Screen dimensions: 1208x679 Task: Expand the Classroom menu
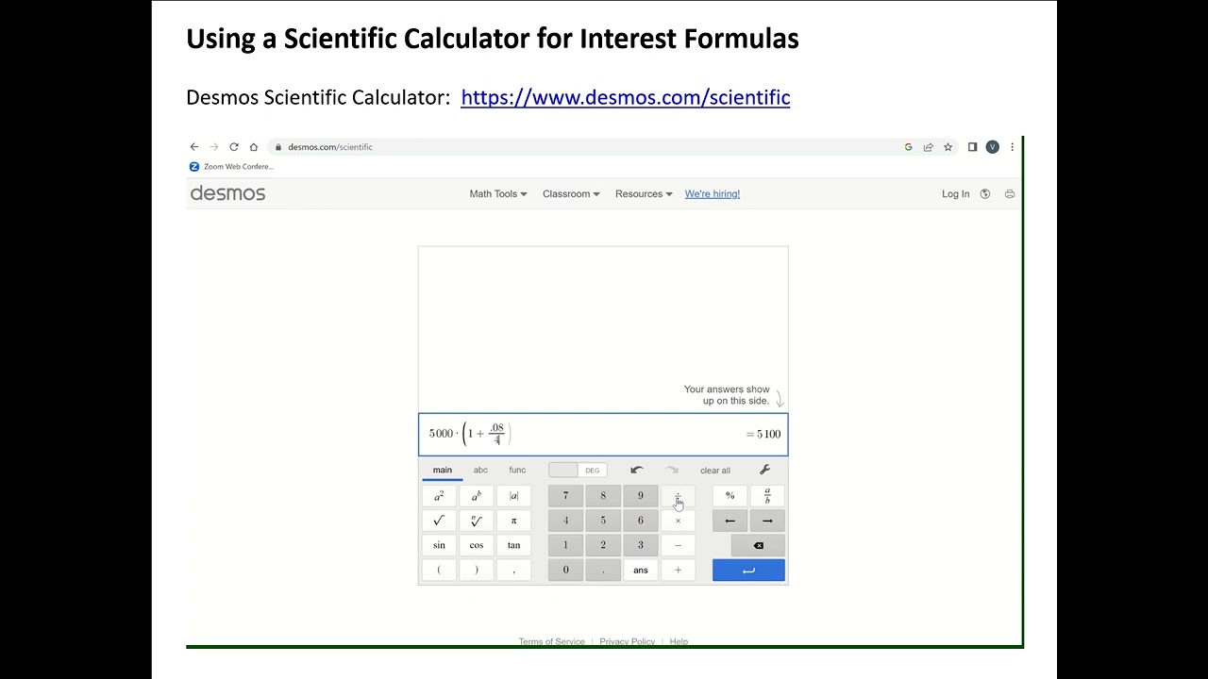pyautogui.click(x=570, y=193)
